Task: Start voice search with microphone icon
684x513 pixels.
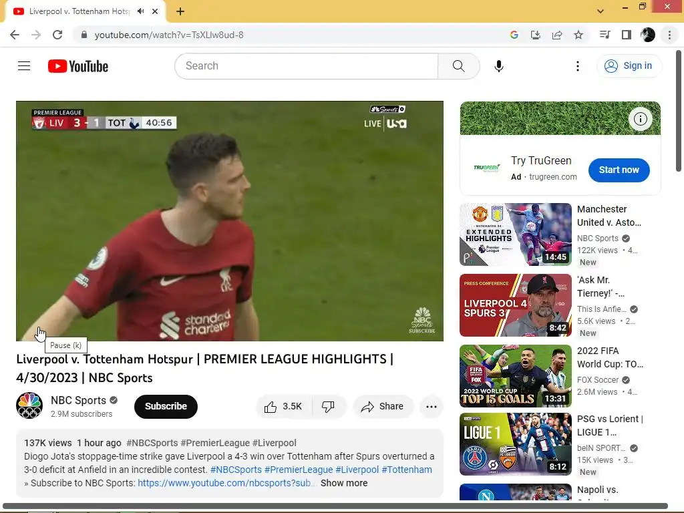Action: tap(498, 66)
